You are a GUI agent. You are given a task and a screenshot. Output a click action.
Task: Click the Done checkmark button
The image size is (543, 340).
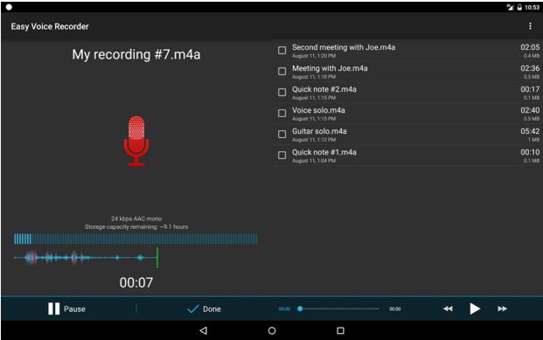tap(204, 309)
